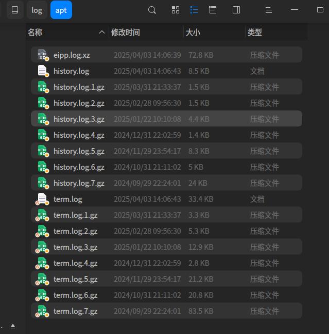The width and height of the screenshot is (329, 334).
Task: Select the term.log document icon
Action: 42,199
